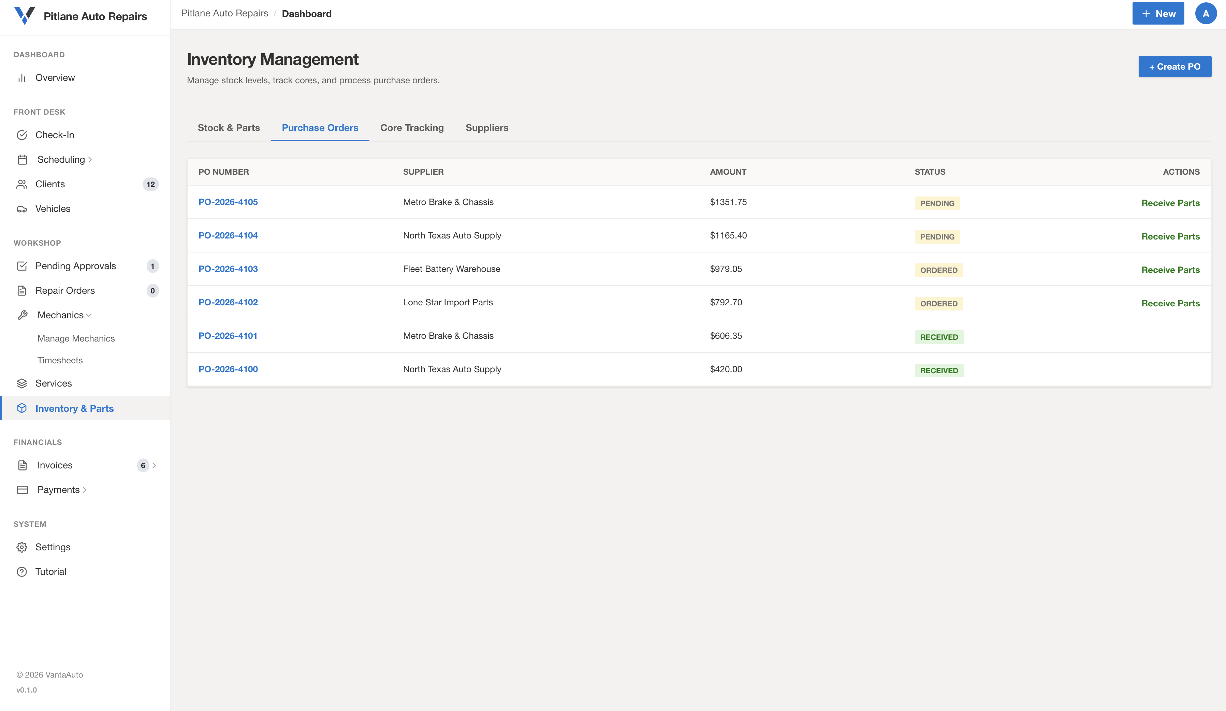
Task: Click the Scheduling calendar icon
Action: pyautogui.click(x=23, y=160)
